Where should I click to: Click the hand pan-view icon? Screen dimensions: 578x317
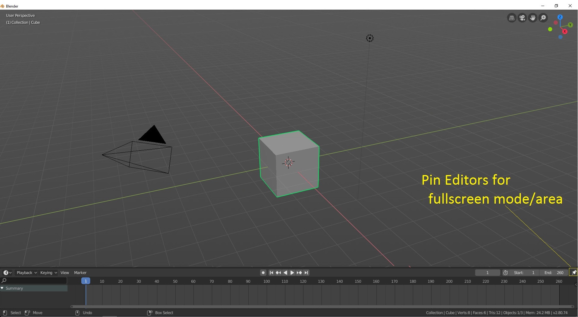click(532, 18)
